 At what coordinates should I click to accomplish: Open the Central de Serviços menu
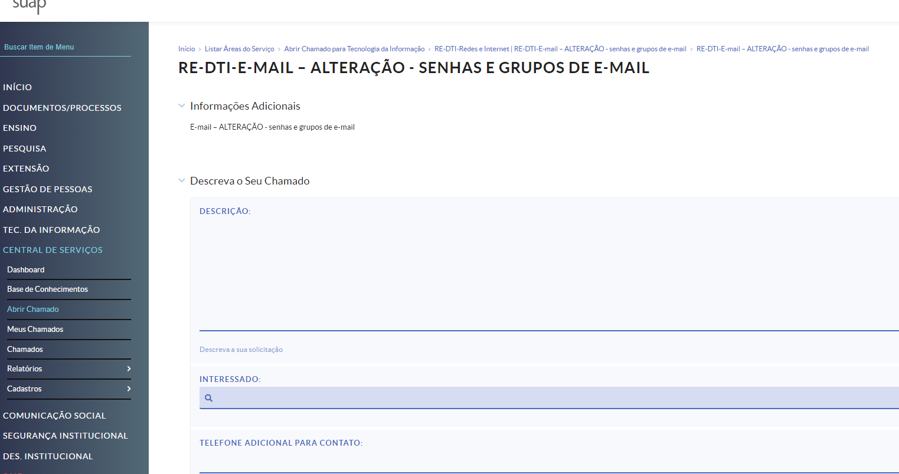tap(53, 250)
